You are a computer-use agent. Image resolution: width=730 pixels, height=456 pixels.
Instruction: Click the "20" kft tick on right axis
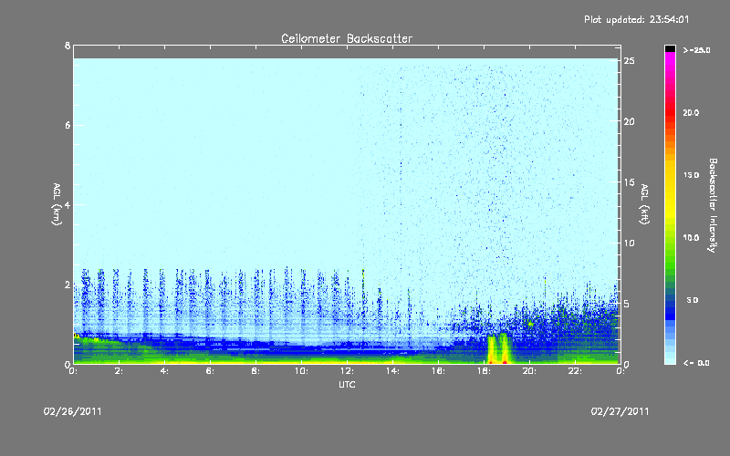coord(629,121)
